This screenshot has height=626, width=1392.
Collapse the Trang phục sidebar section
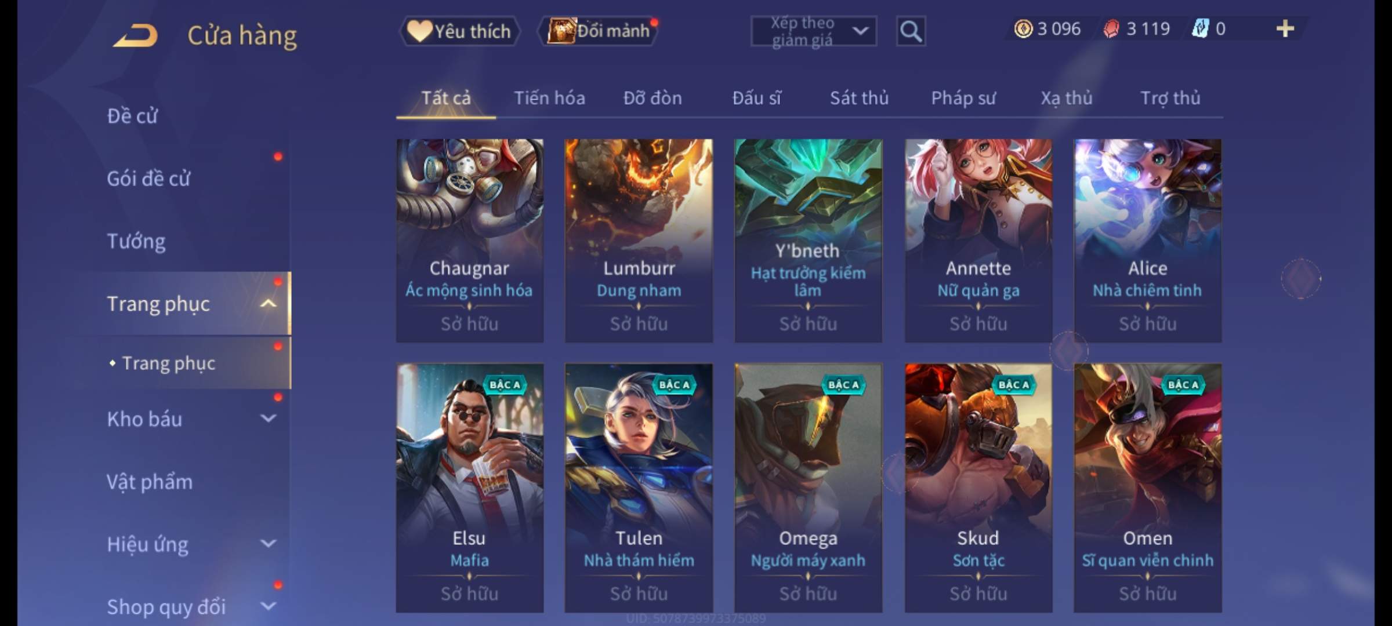(268, 303)
